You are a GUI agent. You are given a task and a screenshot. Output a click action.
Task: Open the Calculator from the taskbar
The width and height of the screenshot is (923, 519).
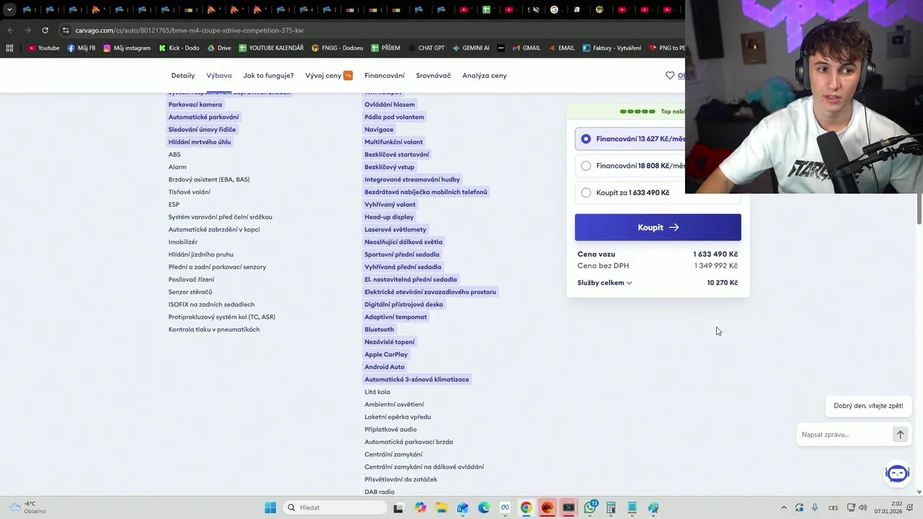(x=611, y=507)
